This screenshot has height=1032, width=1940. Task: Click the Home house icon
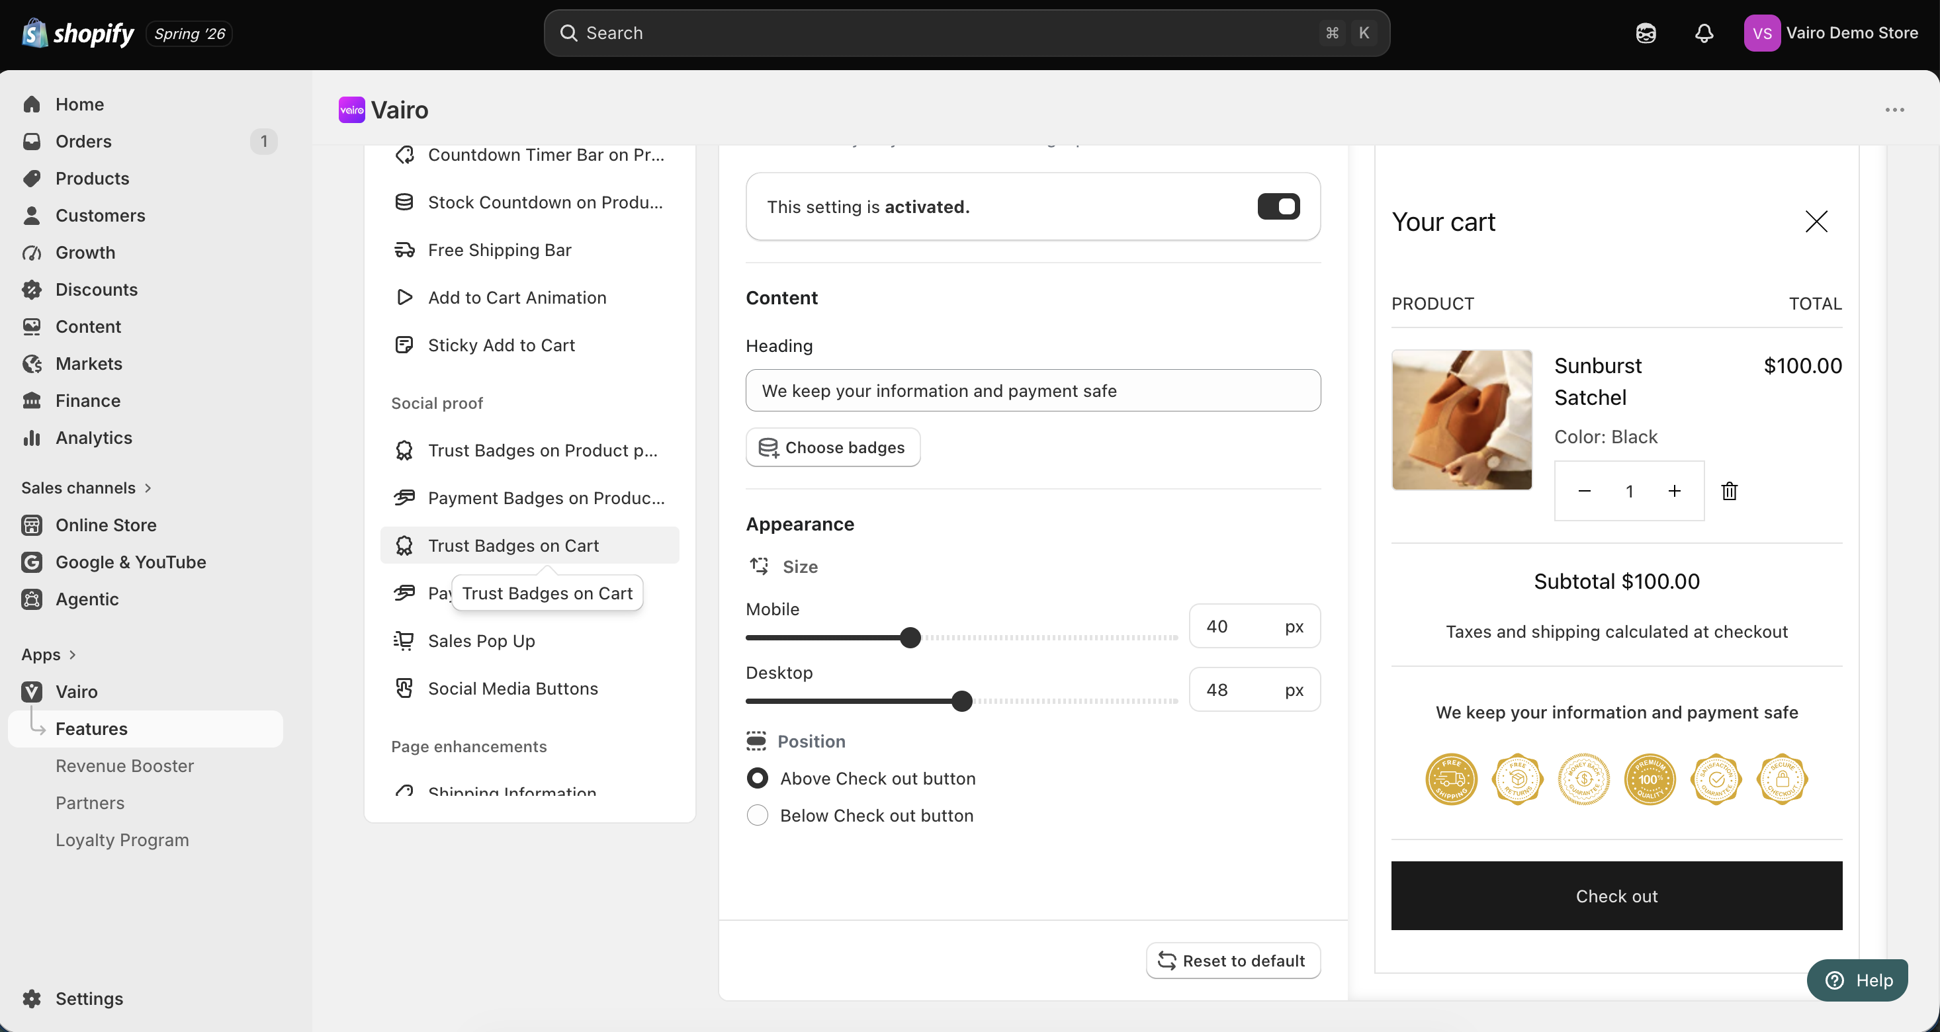(x=32, y=104)
